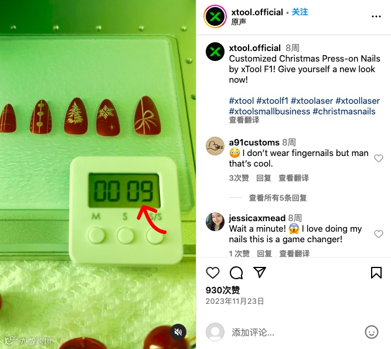Image resolution: width=391 pixels, height=349 pixels.
Task: Unmute the video sound
Action: 178,332
